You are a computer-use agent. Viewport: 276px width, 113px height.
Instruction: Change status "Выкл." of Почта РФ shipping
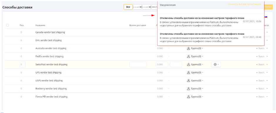[x=262, y=97]
